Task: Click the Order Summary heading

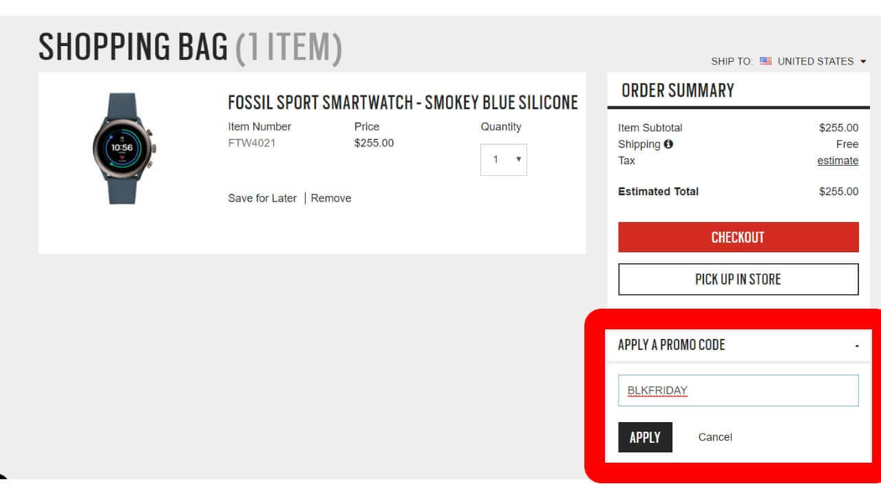Action: click(677, 91)
